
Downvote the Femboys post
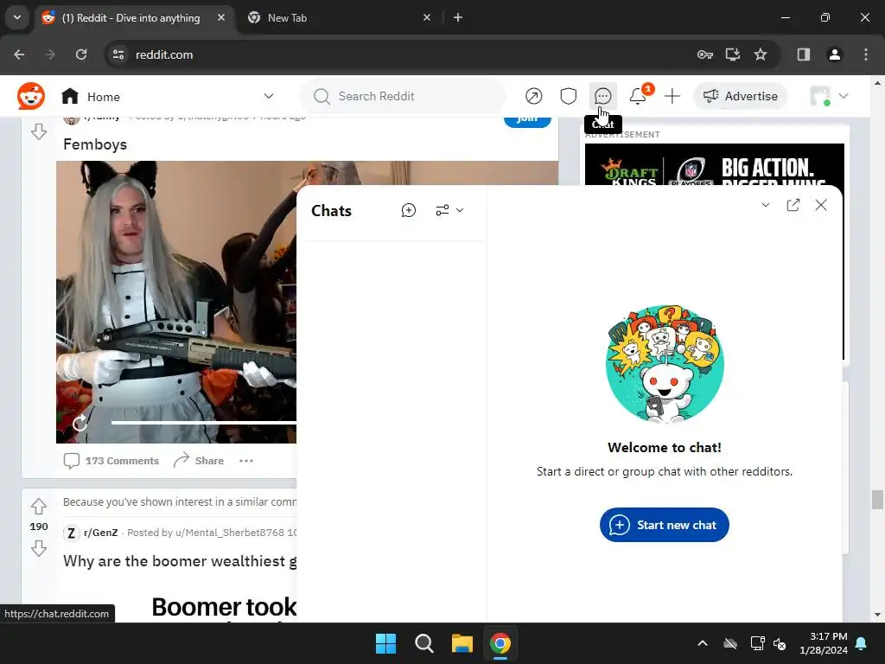coord(39,131)
